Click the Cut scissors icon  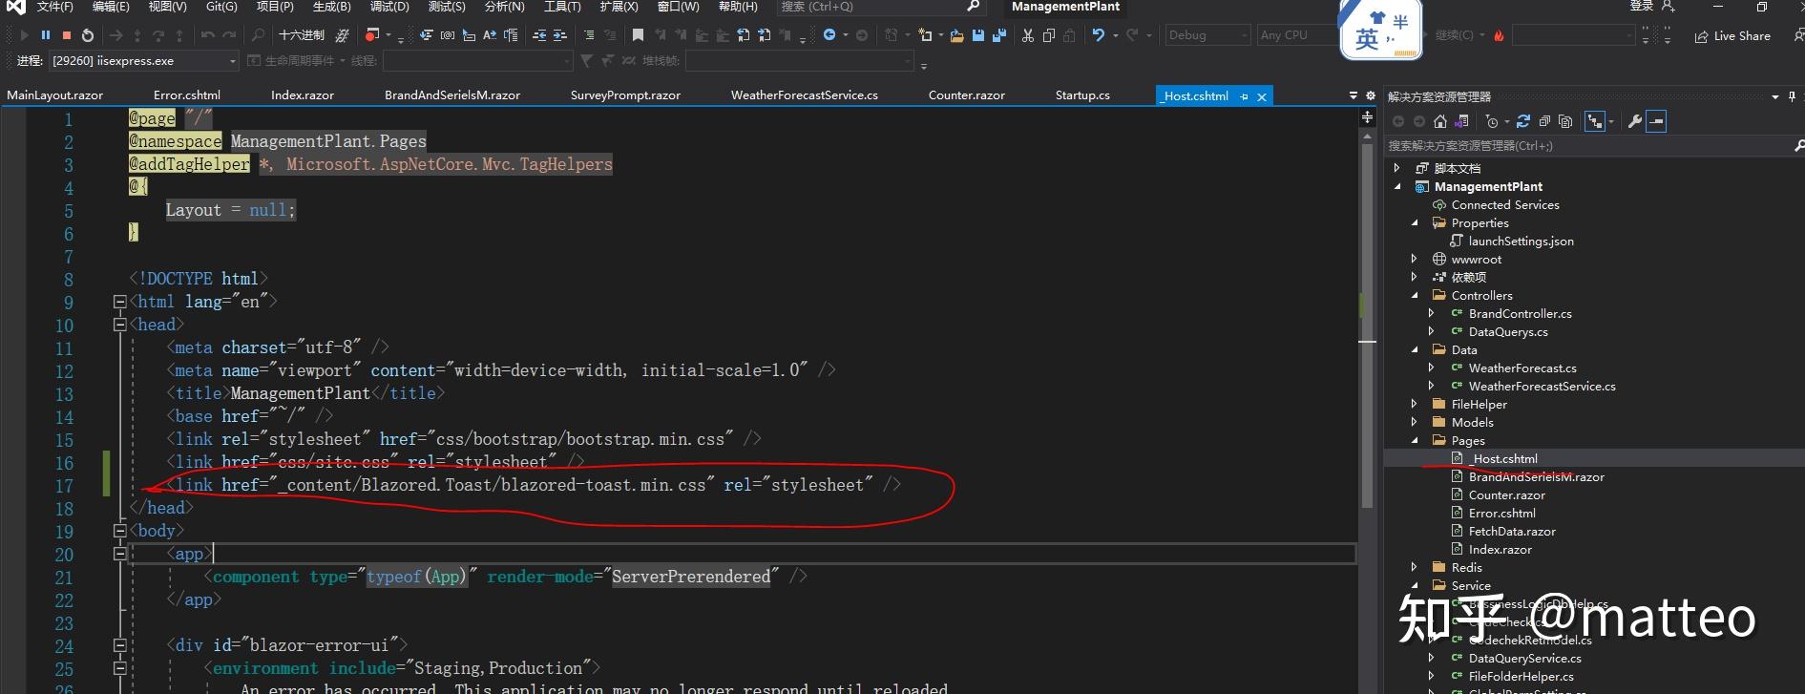pyautogui.click(x=1028, y=35)
